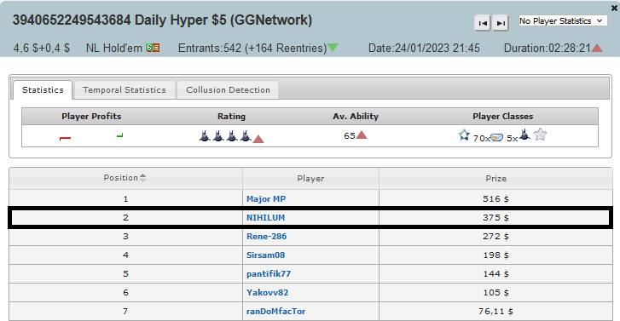Viewport: 620px width, 321px height.
Task: Open the pantifik77 player profile
Action: coord(269,274)
